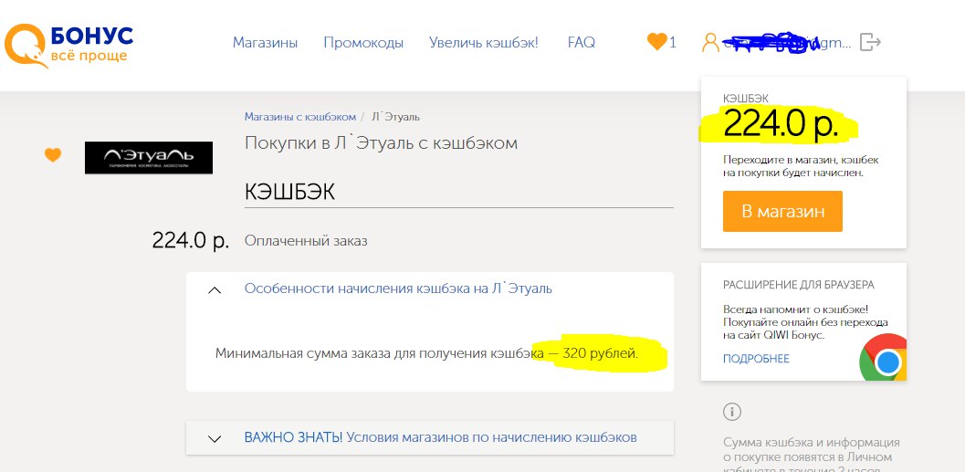Click Минимальная сумма заказа 320 рублей text

(427, 354)
